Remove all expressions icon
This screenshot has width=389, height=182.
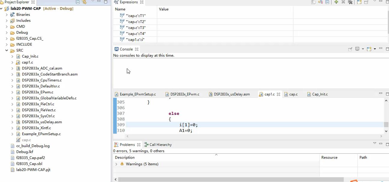point(350,2)
